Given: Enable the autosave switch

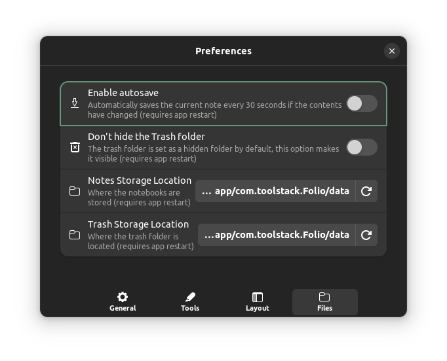Looking at the screenshot, I should [x=361, y=103].
